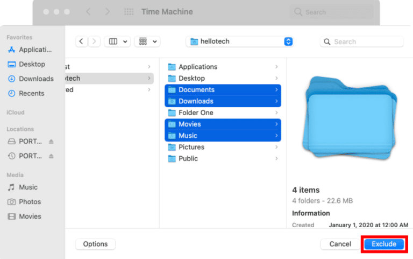The height and width of the screenshot is (259, 413).
Task: Click the forward navigation arrow in dialog
Action: [95, 41]
